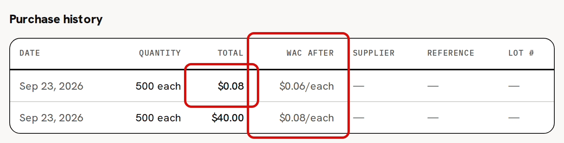This screenshot has width=564, height=143.
Task: Select the TOTAL column header
Action: (x=230, y=53)
